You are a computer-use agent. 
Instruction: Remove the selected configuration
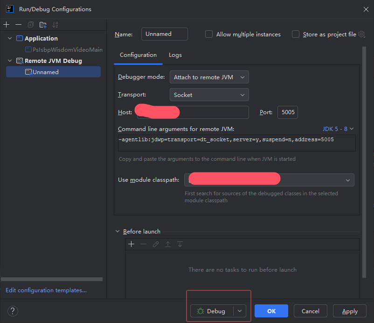coord(18,25)
